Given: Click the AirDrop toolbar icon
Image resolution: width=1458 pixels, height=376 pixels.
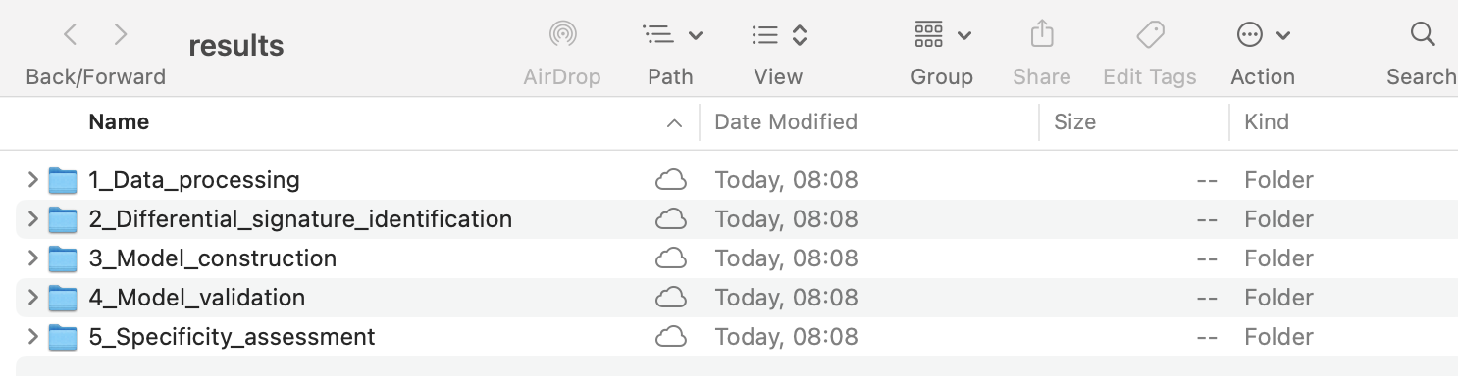Looking at the screenshot, I should pos(562,35).
